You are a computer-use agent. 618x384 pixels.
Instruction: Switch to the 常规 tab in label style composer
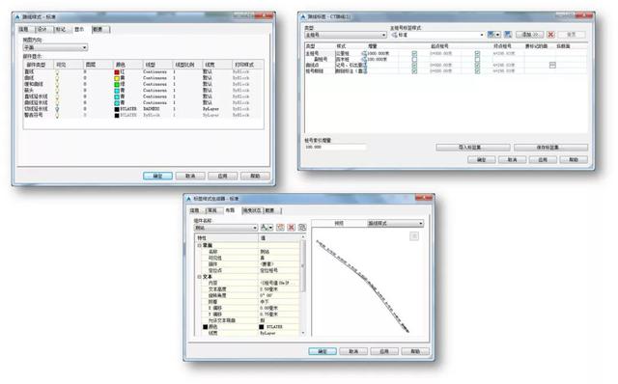[x=212, y=210]
